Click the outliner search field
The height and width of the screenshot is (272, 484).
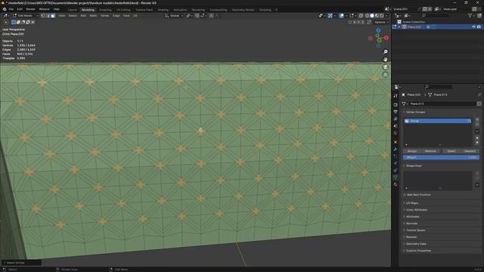click(436, 15)
